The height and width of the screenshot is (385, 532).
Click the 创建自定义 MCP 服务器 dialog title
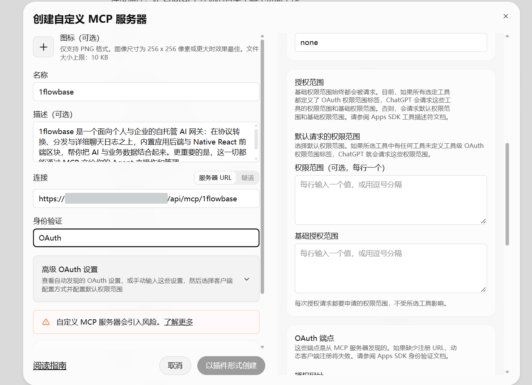[90, 19]
